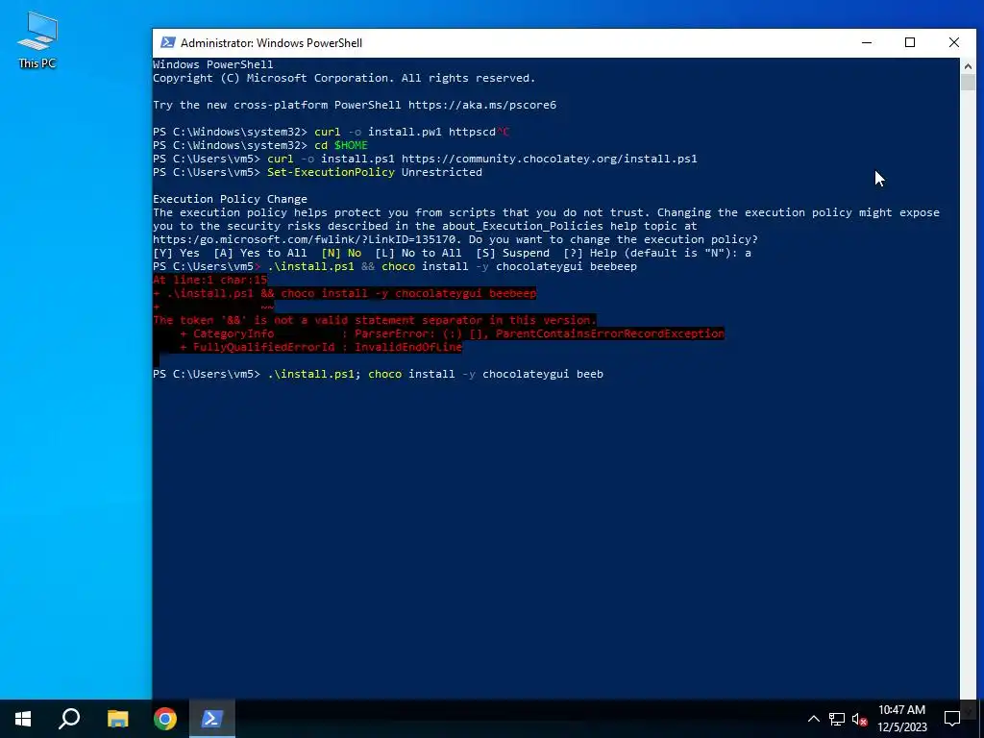The height and width of the screenshot is (738, 984).
Task: Minimize the PowerShell window
Action: (867, 42)
